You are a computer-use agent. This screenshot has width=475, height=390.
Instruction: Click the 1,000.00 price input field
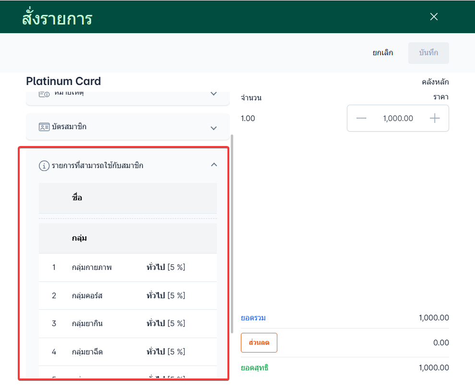coord(398,118)
